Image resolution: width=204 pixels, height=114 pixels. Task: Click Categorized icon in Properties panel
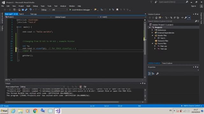[x=149, y=74]
